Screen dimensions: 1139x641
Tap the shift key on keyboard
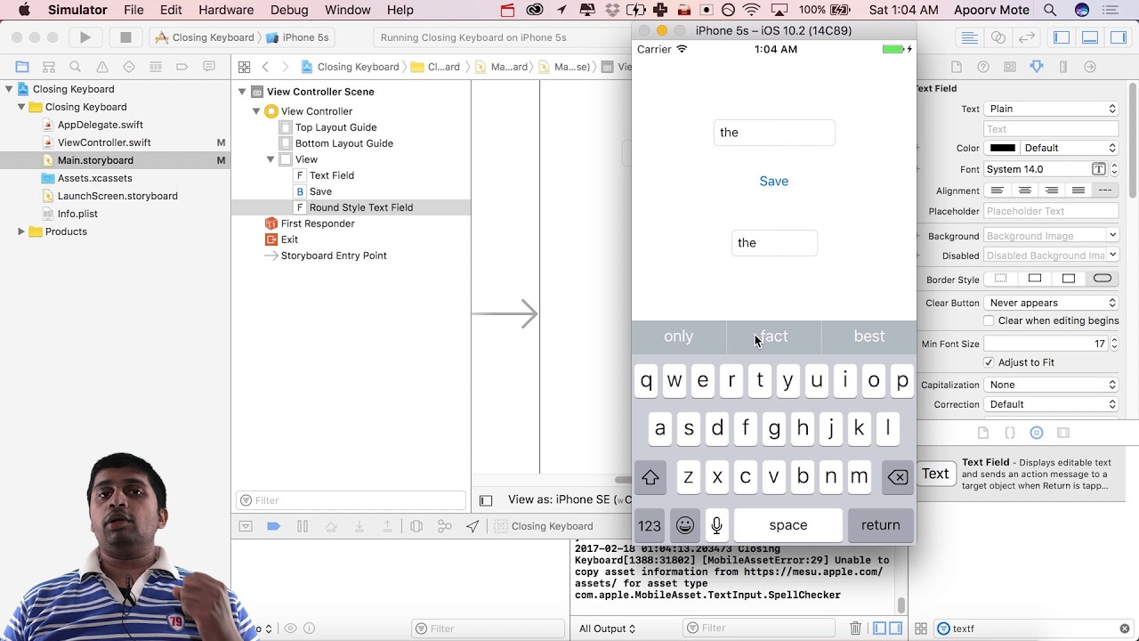[x=650, y=477]
